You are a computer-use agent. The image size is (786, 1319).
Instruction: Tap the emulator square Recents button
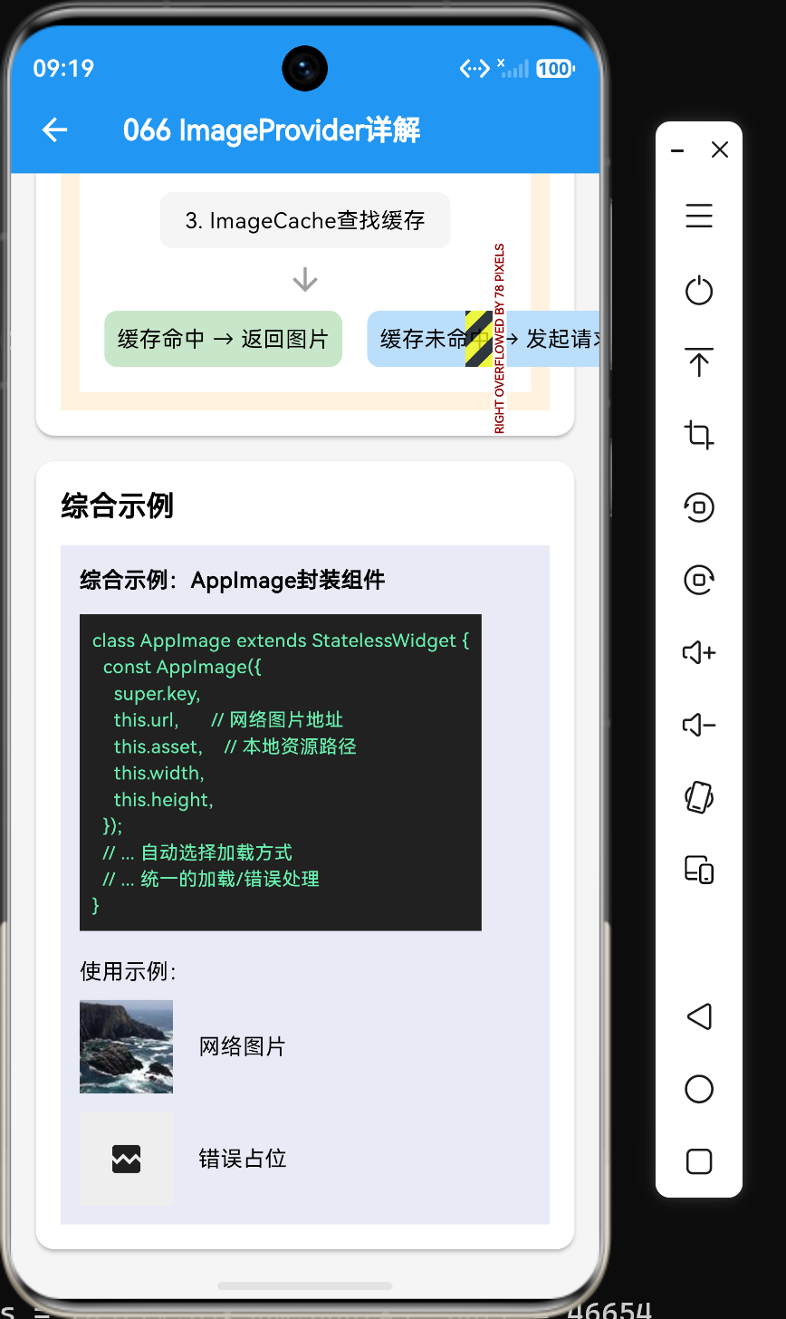(699, 1161)
